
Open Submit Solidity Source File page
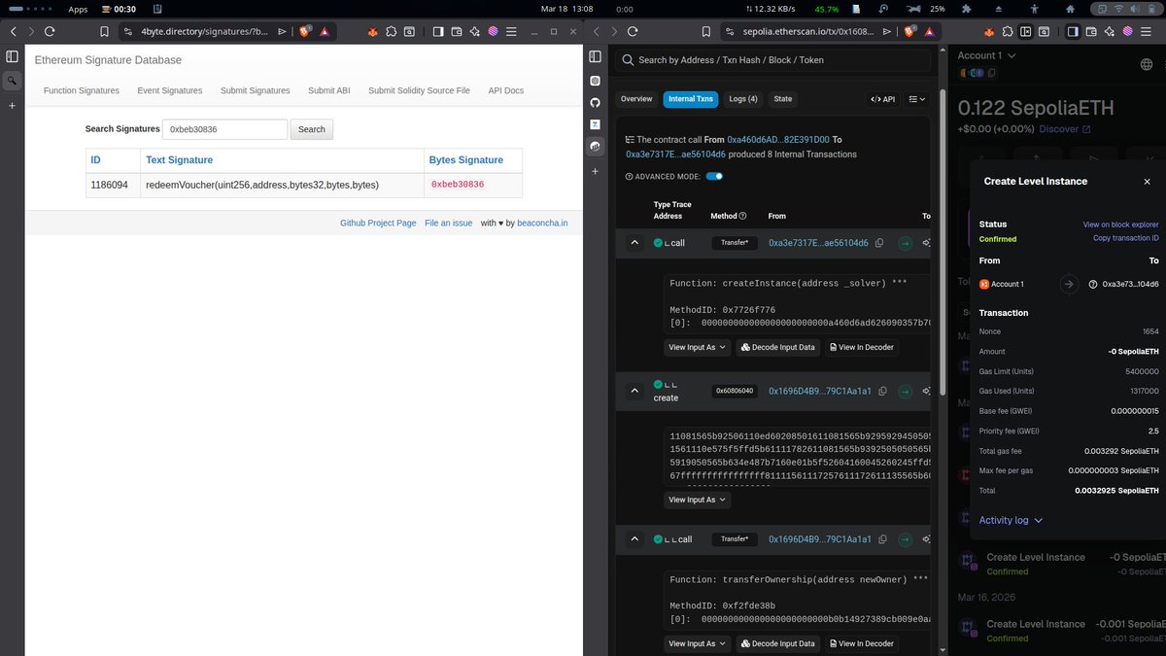419,90
